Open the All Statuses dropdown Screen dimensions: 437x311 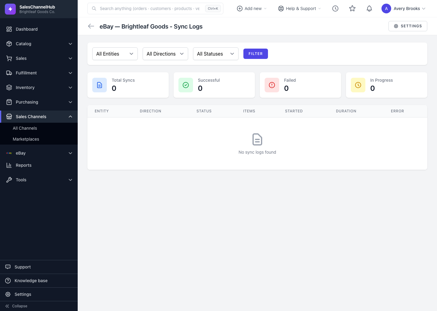(x=216, y=54)
